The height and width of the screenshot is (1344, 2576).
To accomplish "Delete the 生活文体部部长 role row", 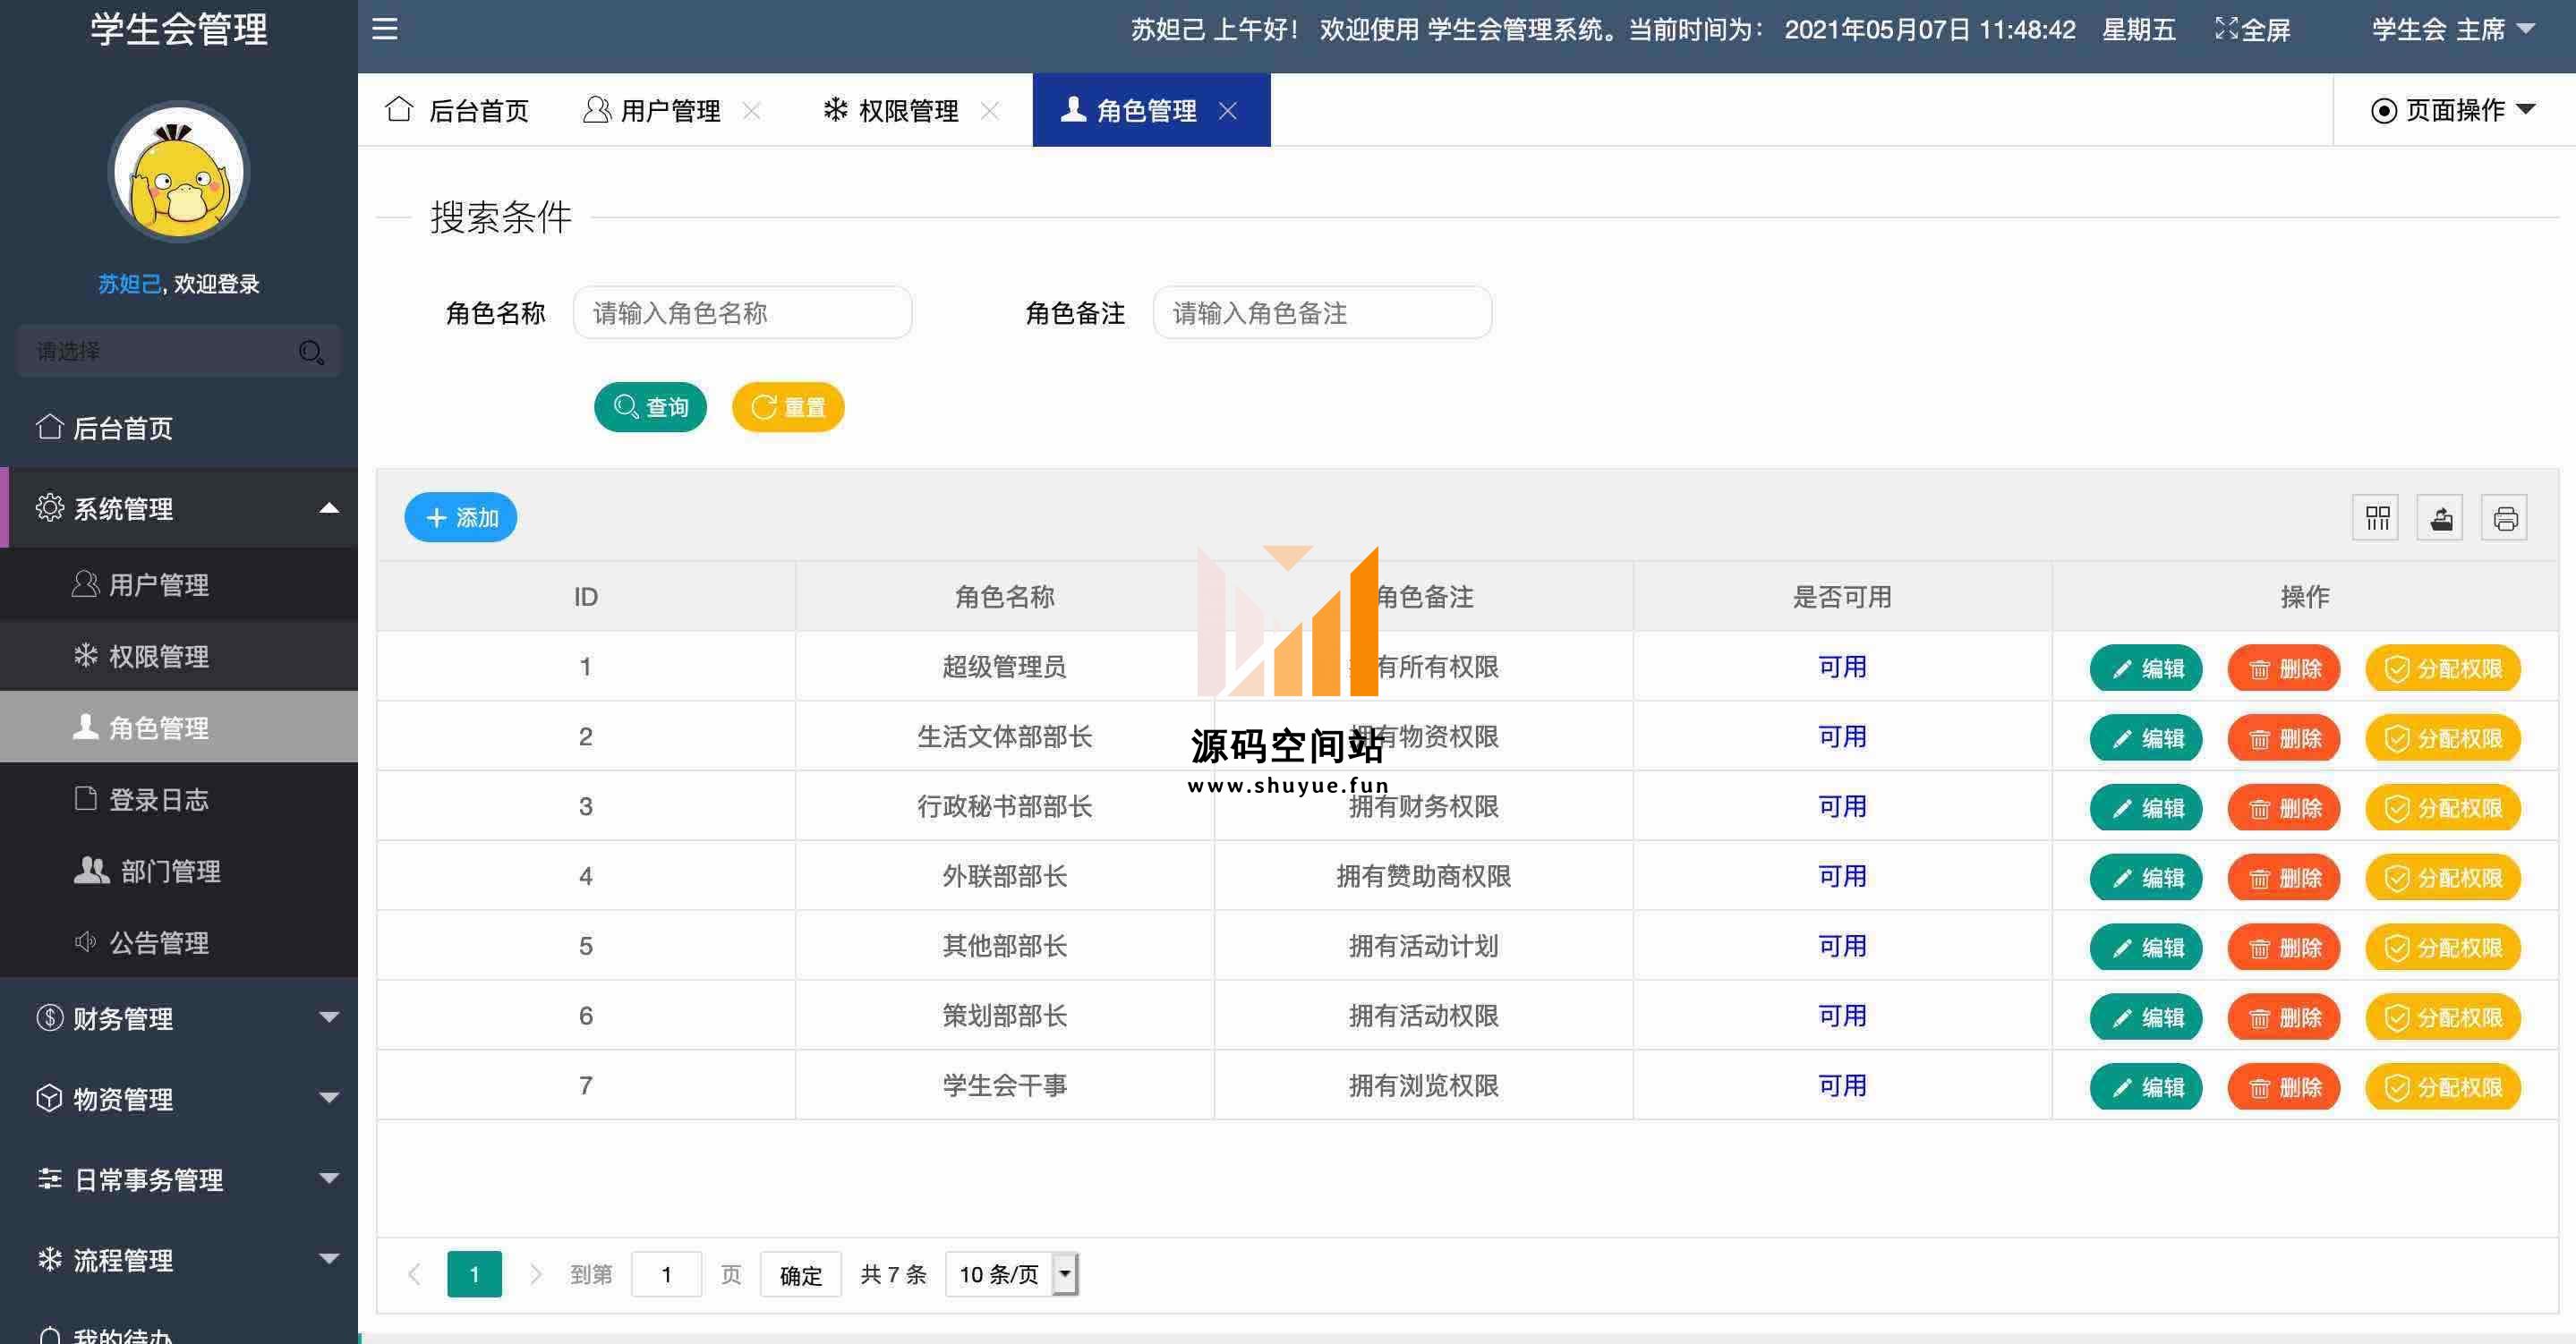I will 2284,738.
